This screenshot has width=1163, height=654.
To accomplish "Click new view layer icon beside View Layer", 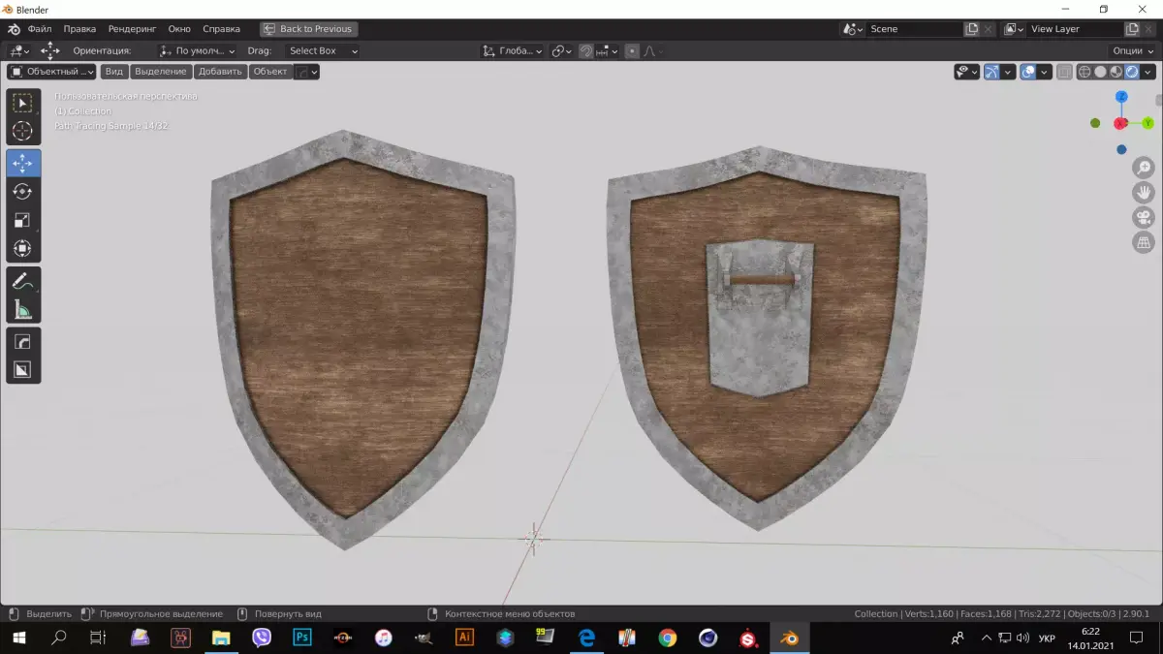I will (x=1132, y=29).
